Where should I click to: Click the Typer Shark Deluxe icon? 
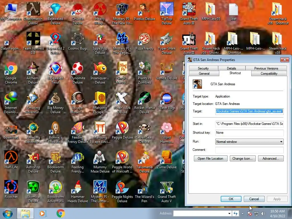click(167, 38)
